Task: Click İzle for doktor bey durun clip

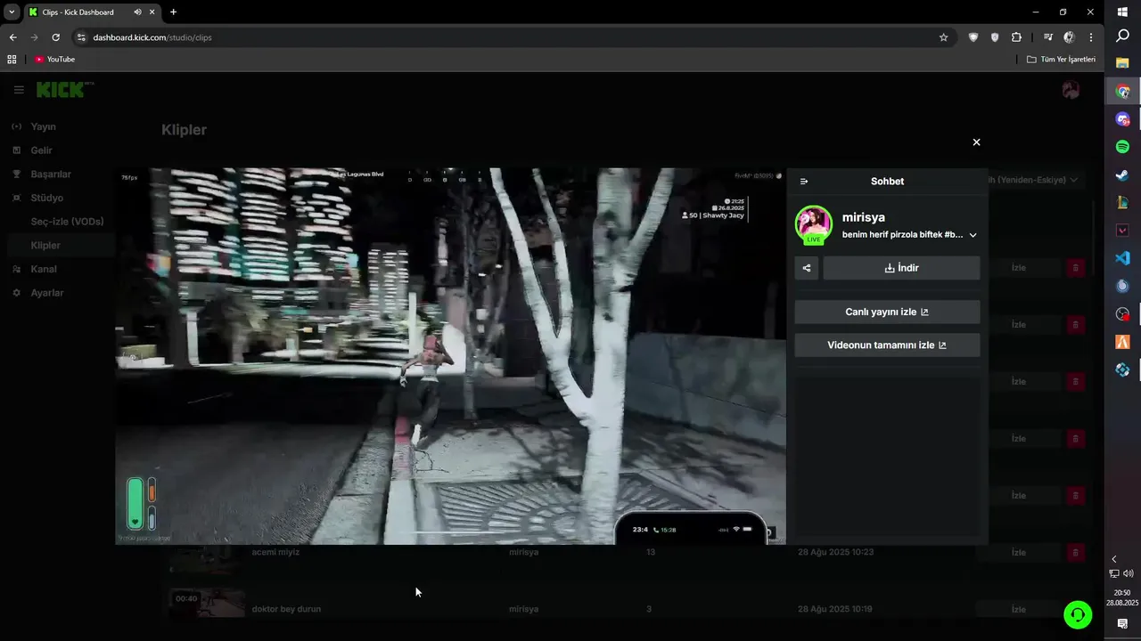Action: click(1018, 610)
